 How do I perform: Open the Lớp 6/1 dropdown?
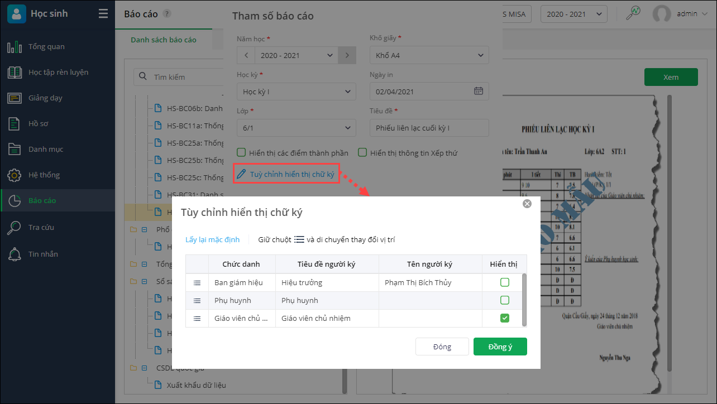297,128
